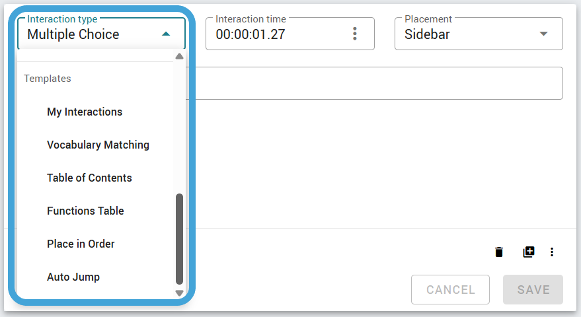Screen dimensions: 581x317
Task: Click the trash delete icon
Action: click(499, 252)
